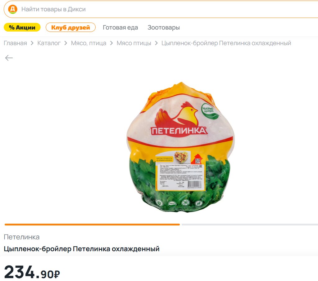Open the Готовая еда category

pos(120,27)
